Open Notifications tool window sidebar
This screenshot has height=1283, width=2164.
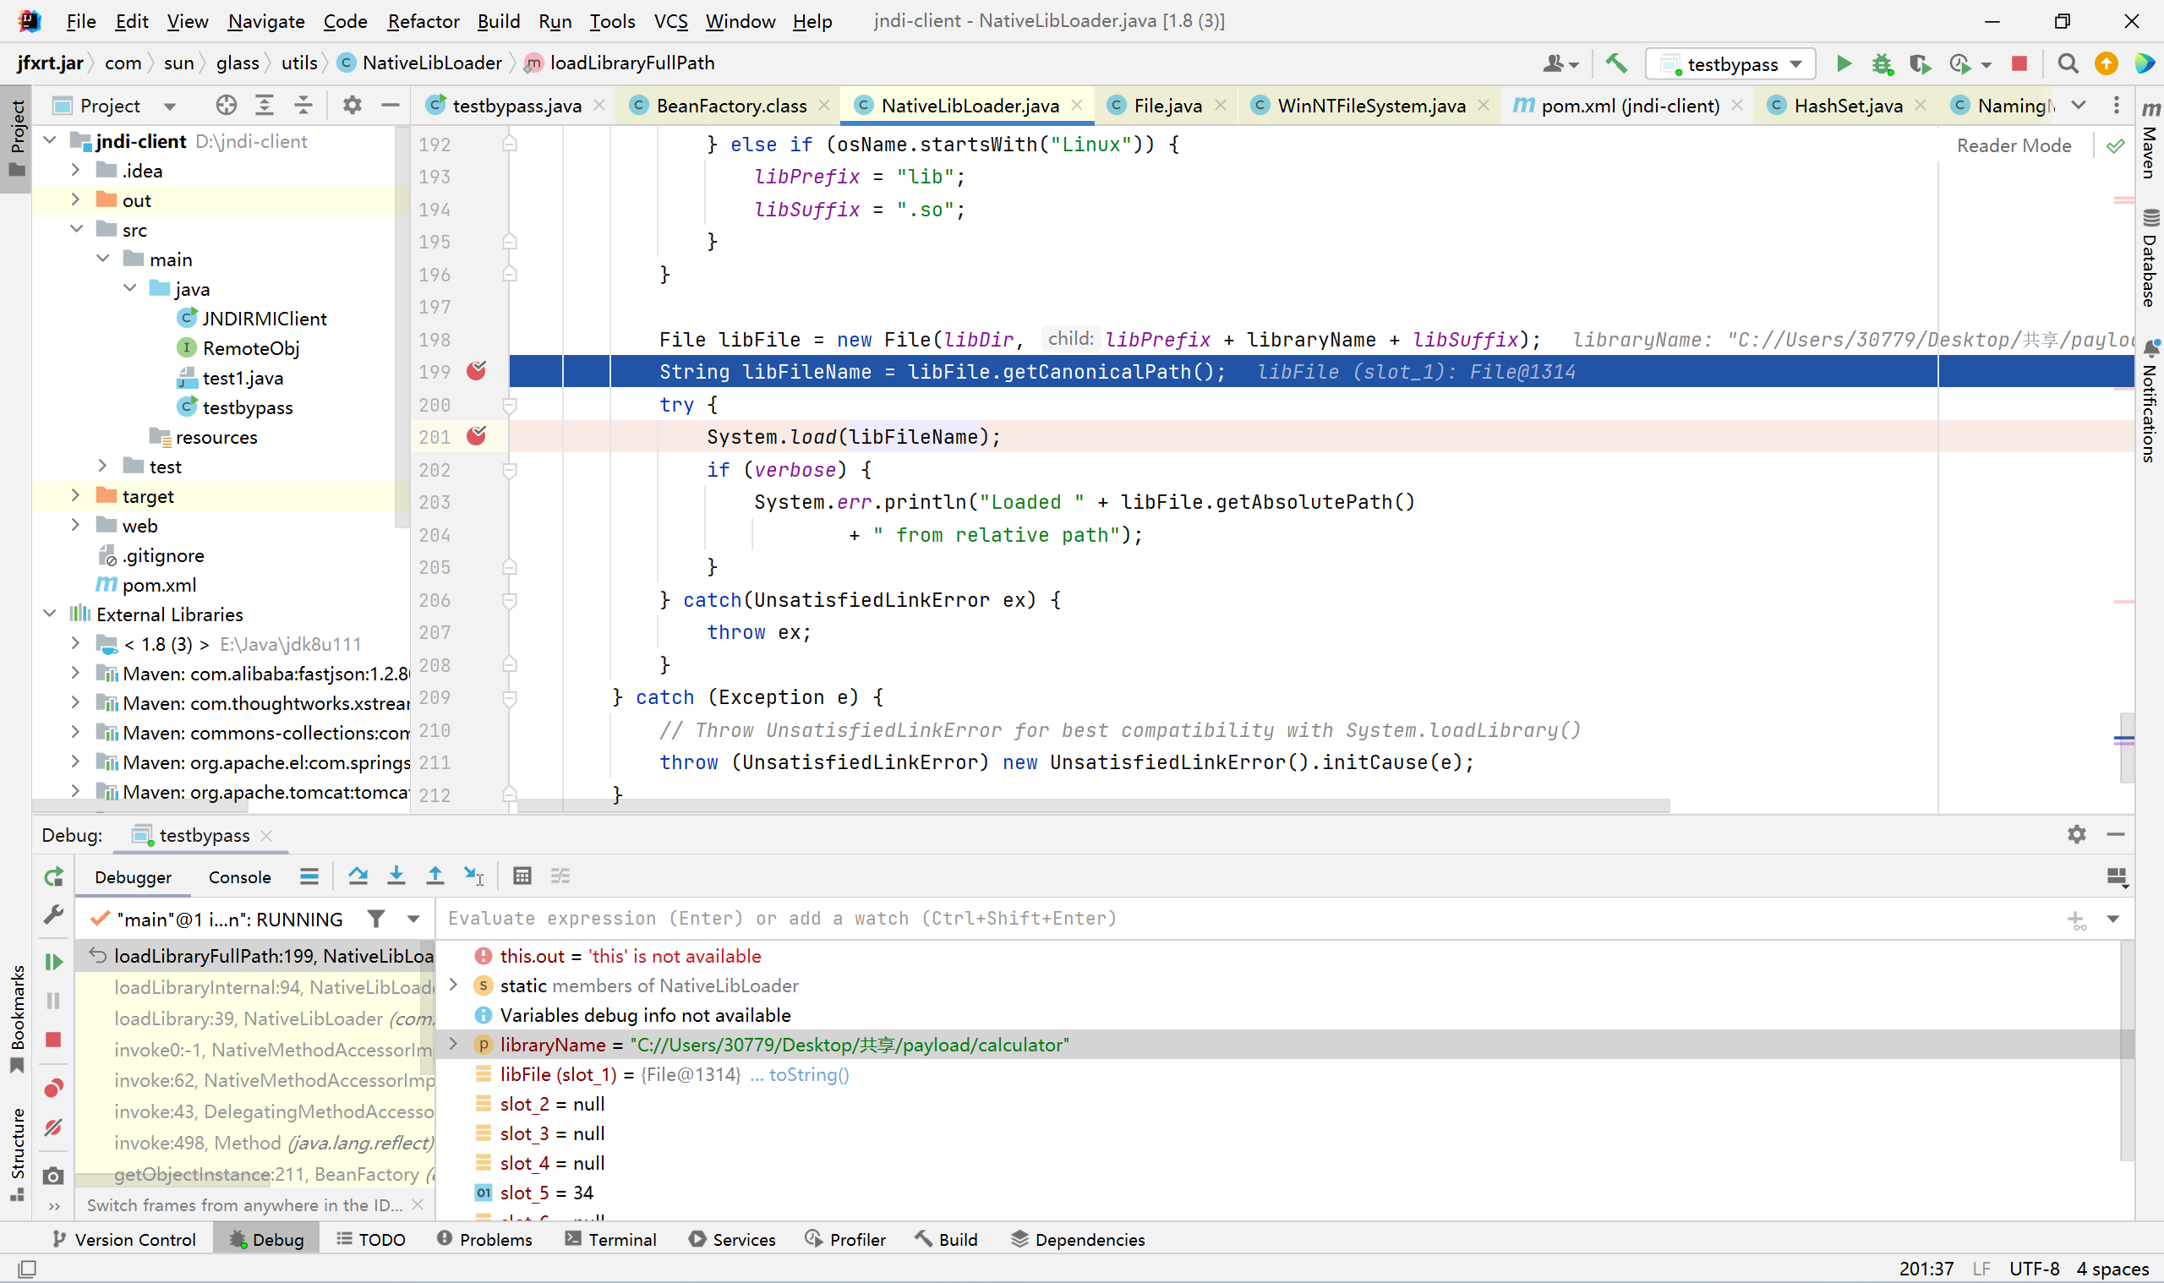coord(2150,402)
